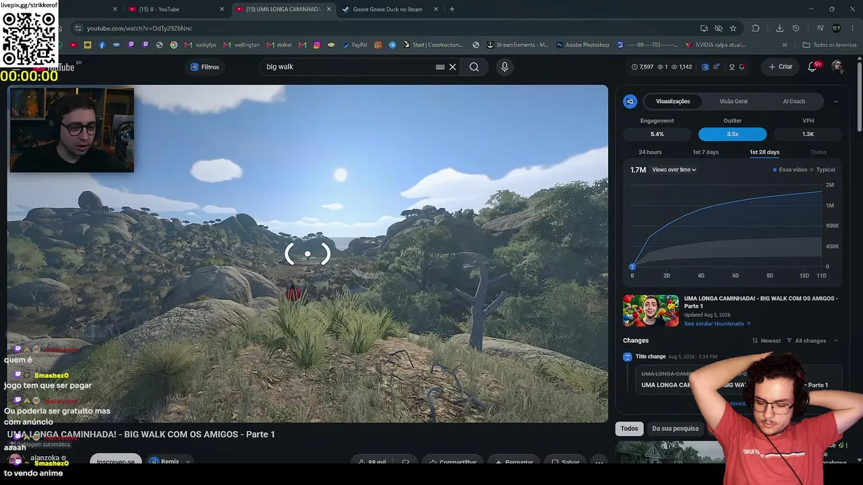Open the browser extensions puzzle icon
Image resolution: width=863 pixels, height=485 pixels.
click(x=756, y=28)
